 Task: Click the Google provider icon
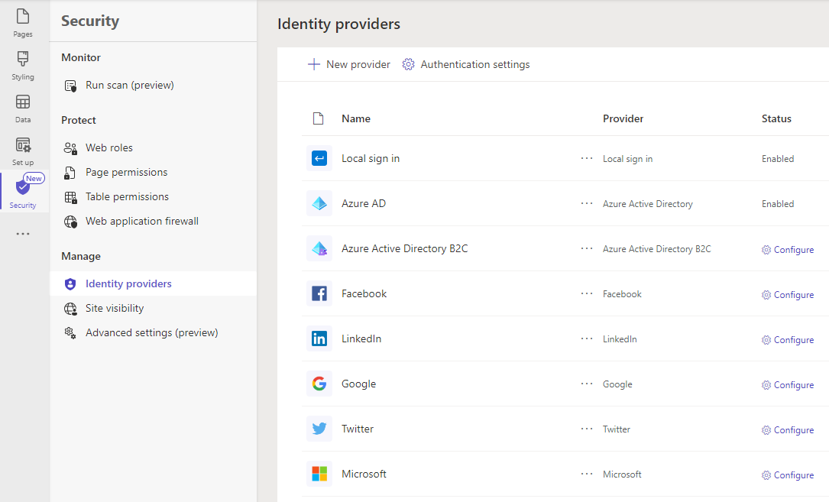319,384
